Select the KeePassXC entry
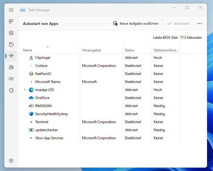 (x=44, y=74)
